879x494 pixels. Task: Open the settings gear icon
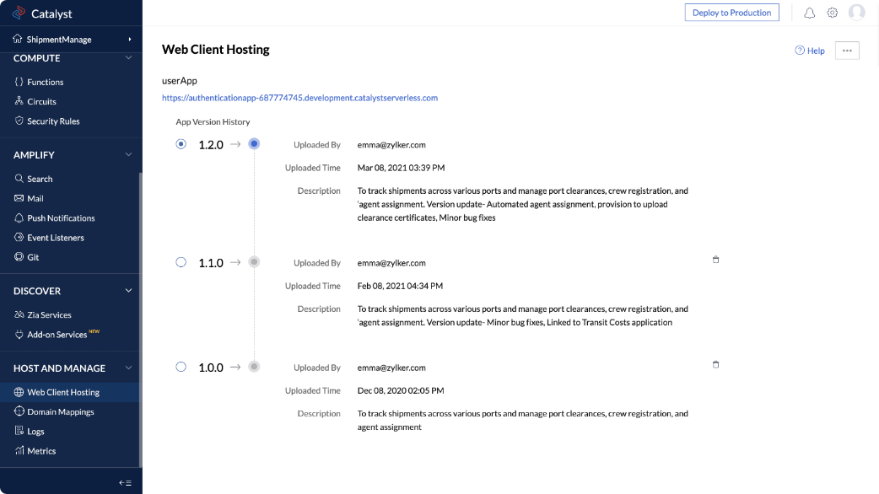(x=833, y=13)
